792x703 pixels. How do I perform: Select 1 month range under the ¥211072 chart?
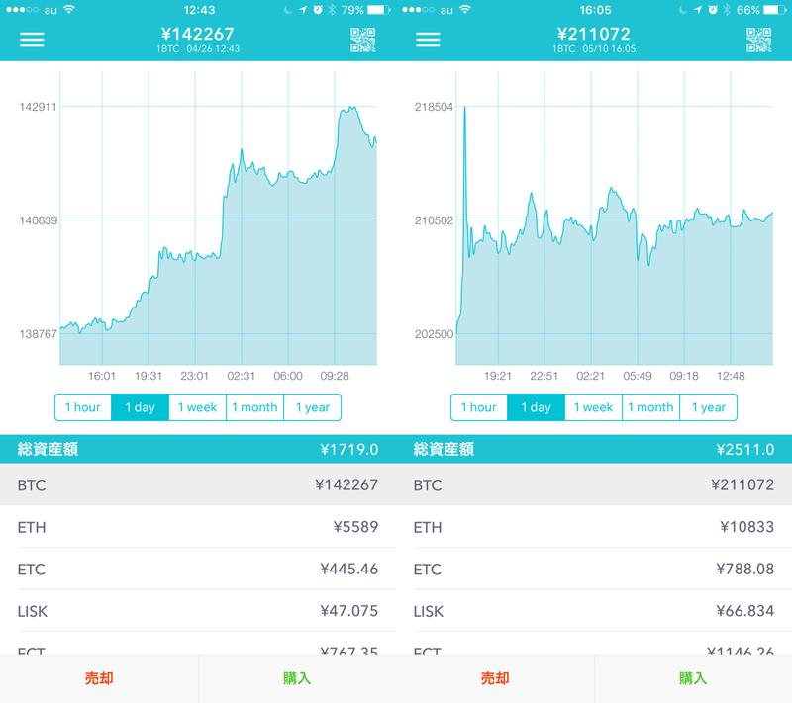coord(650,407)
